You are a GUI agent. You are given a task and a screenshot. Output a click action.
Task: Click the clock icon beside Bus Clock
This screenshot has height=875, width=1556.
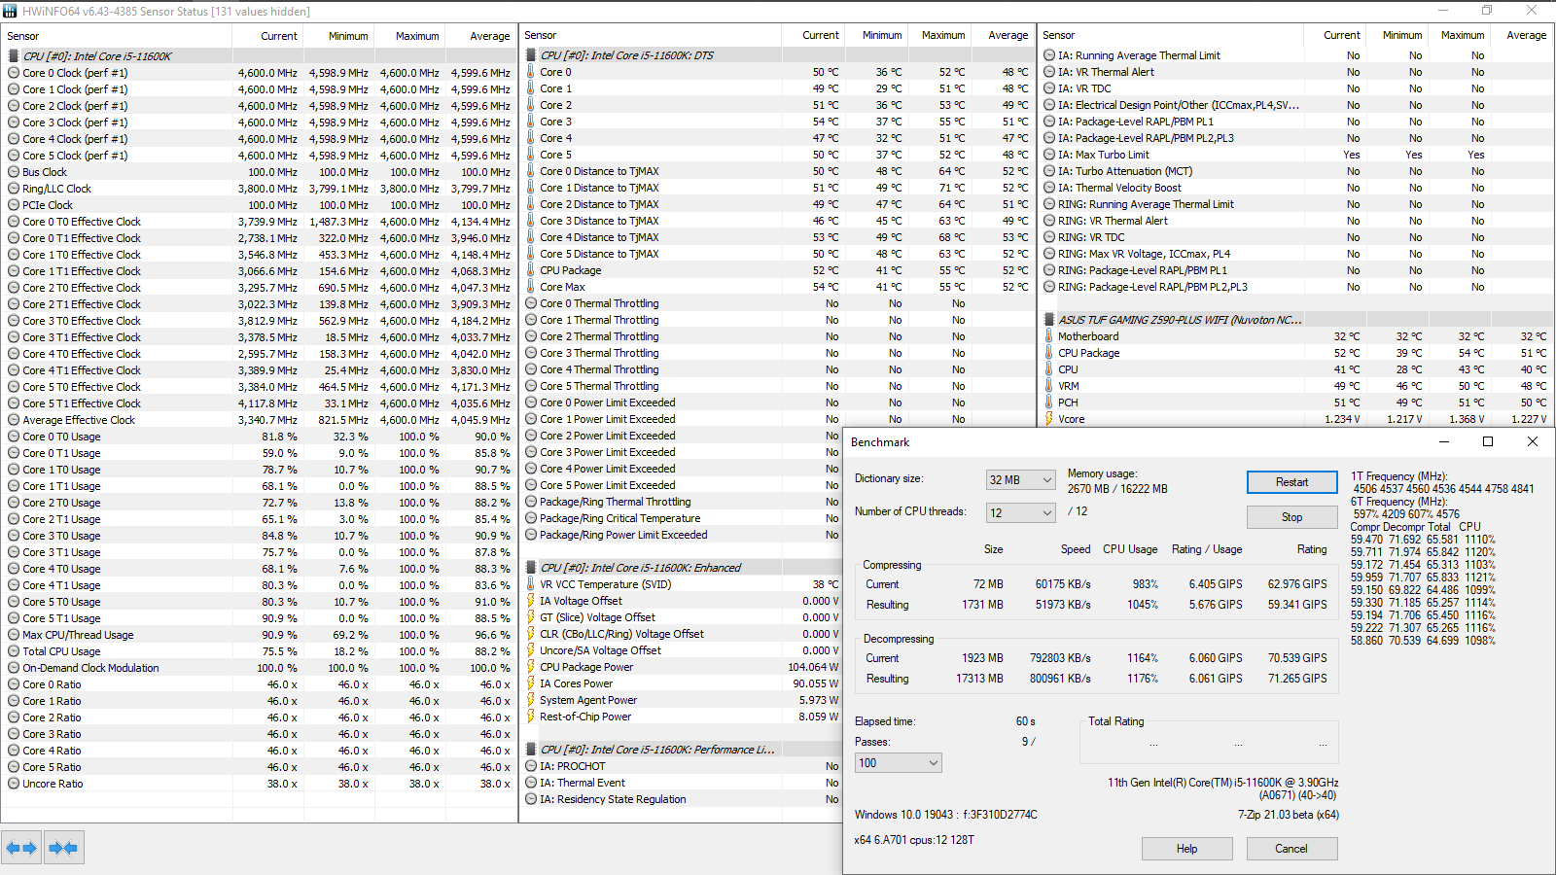(14, 172)
